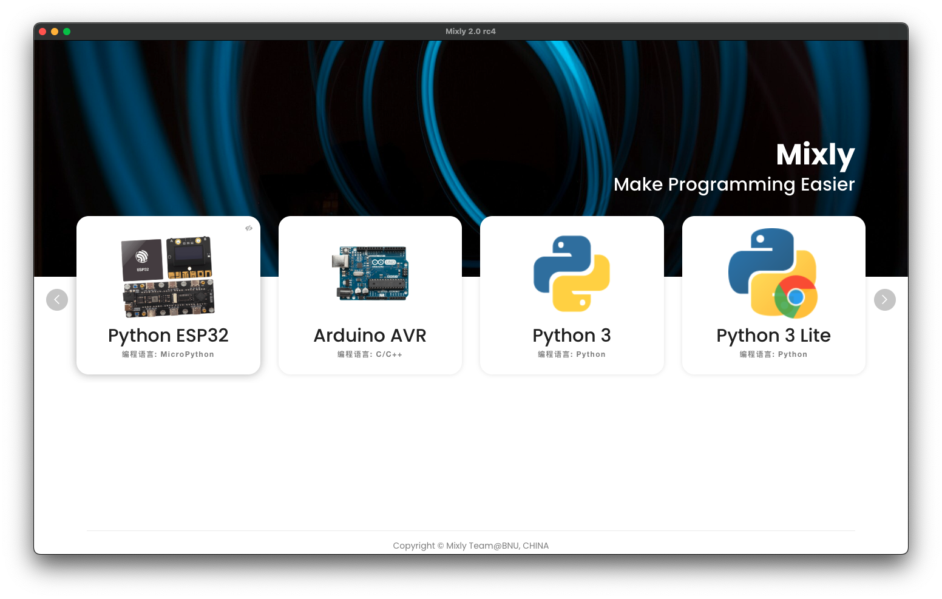This screenshot has width=942, height=599.
Task: Click the MicroPython language subtitle
Action: pos(168,354)
